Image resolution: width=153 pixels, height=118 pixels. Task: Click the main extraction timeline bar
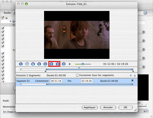[x=77, y=69]
